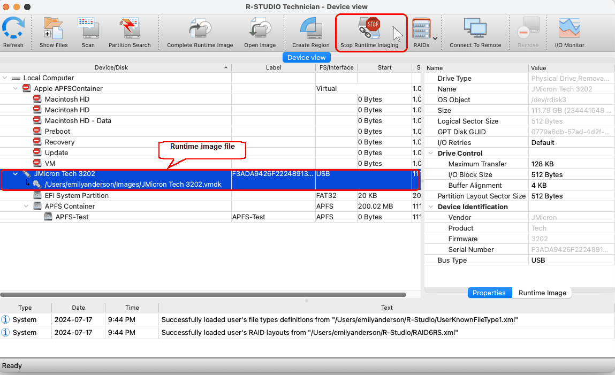The image size is (615, 375).
Task: Click the greyed-out Remove toolbar icon
Action: point(528,28)
